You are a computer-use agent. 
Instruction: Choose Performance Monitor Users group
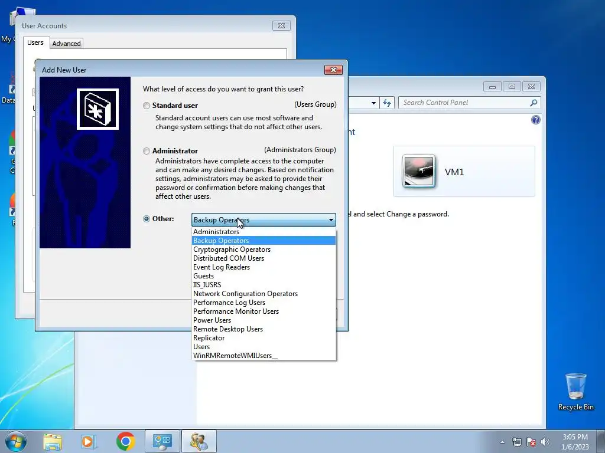[x=264, y=311]
